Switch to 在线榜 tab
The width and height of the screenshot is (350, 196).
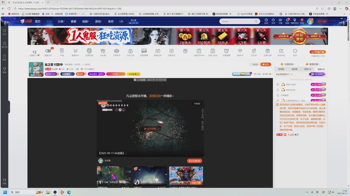tap(281, 69)
